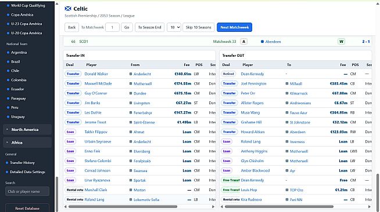Viewport: 380px width, 212px height.
Task: Click the €675.15m fee value
Action: pos(182,93)
